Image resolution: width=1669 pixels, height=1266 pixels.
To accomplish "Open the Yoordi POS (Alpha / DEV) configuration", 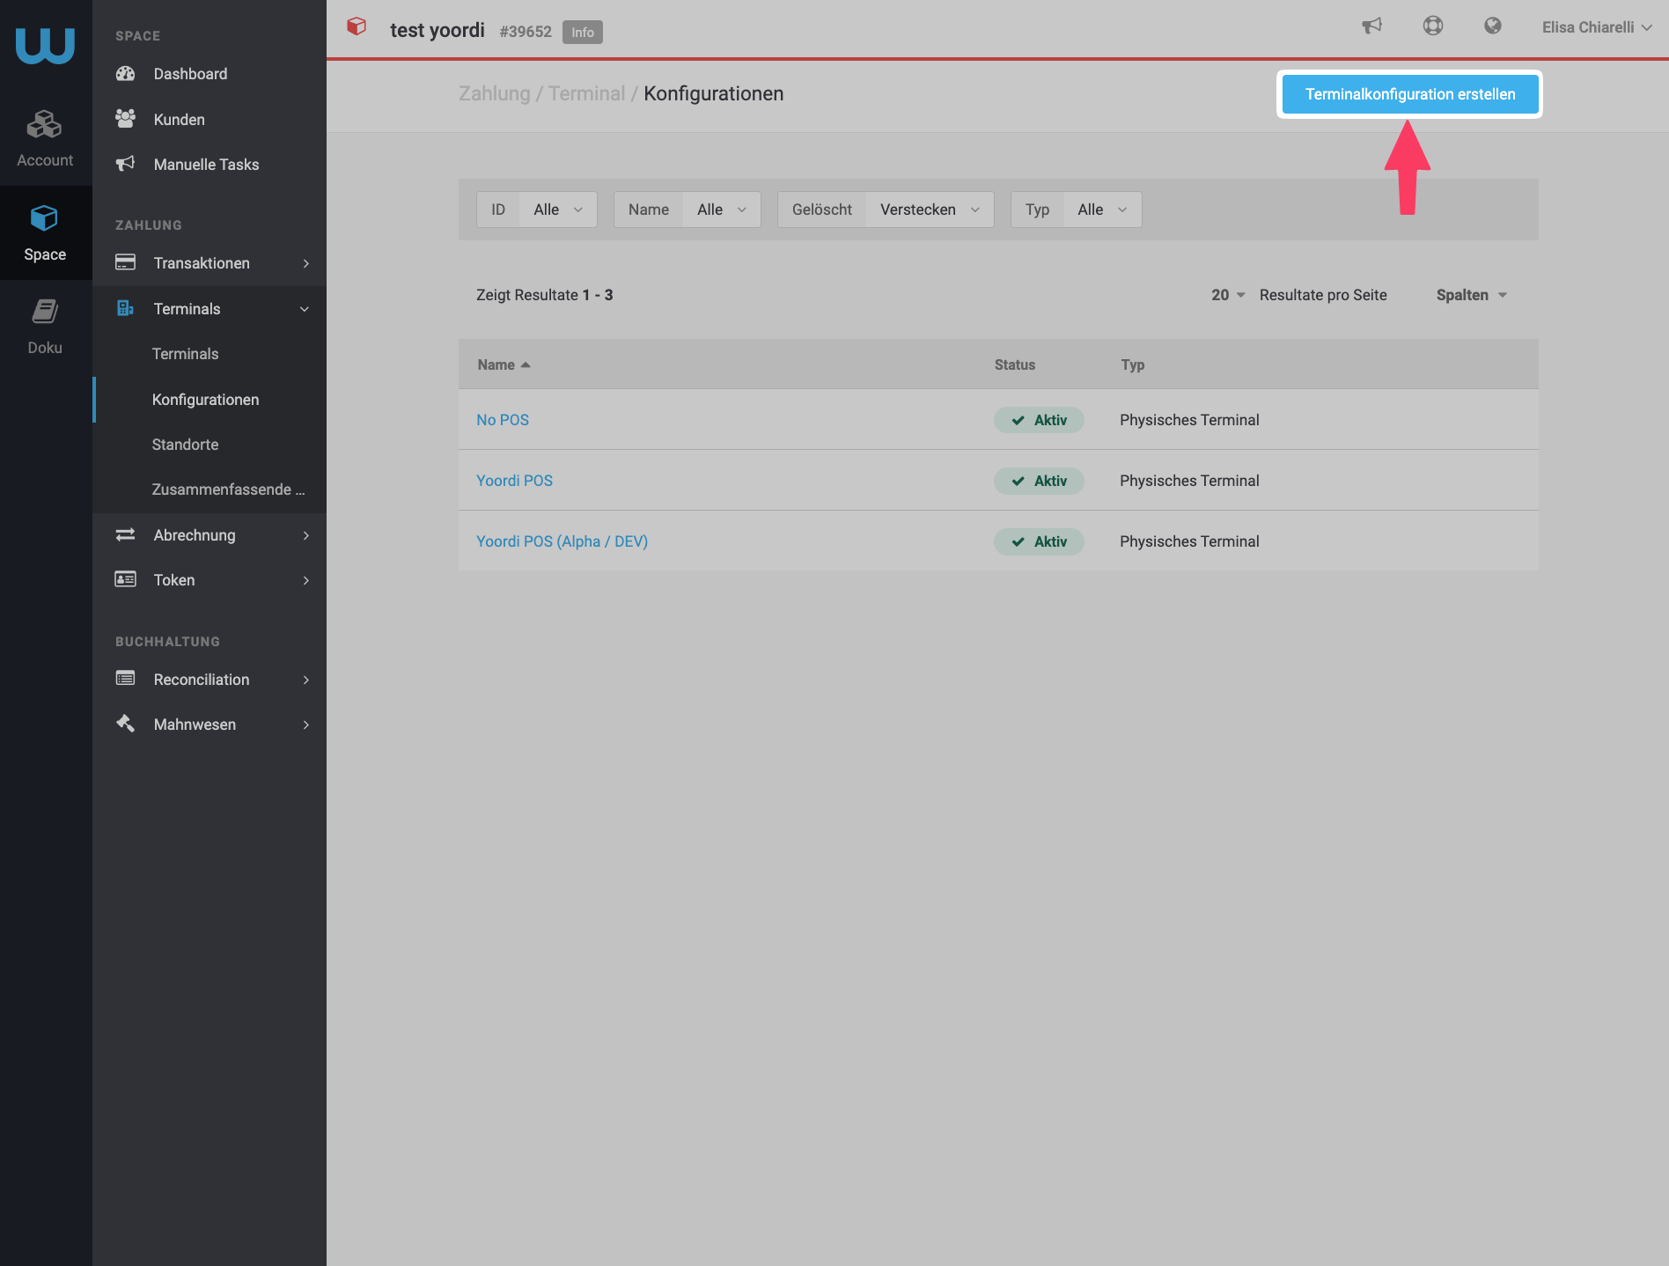I will point(562,541).
